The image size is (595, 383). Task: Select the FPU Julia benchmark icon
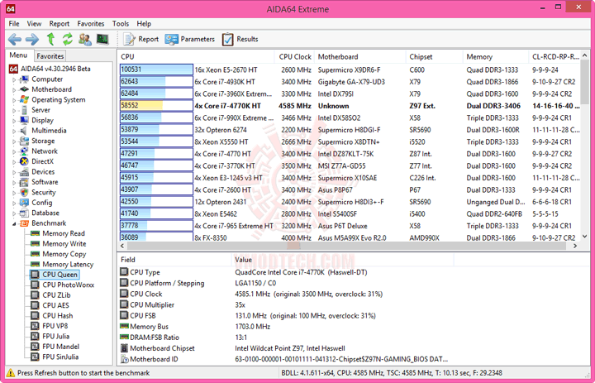point(35,336)
